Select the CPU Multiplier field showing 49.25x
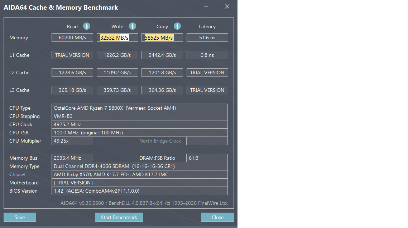 (72, 140)
